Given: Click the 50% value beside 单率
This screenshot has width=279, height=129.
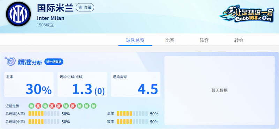Looking at the screenshot, I should [154, 114].
